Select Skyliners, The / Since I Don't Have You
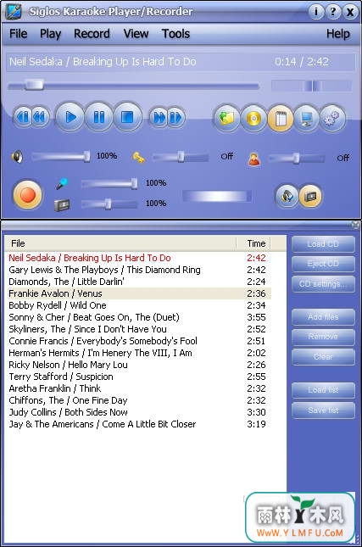The image size is (362, 547). [x=138, y=329]
